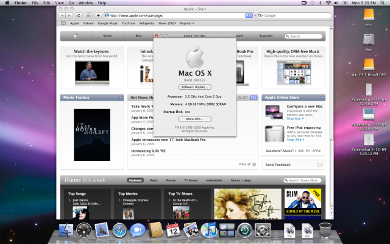Image resolution: width=390 pixels, height=244 pixels.
Task: Click the Apple logo tab on apple.com
Action: [76, 36]
